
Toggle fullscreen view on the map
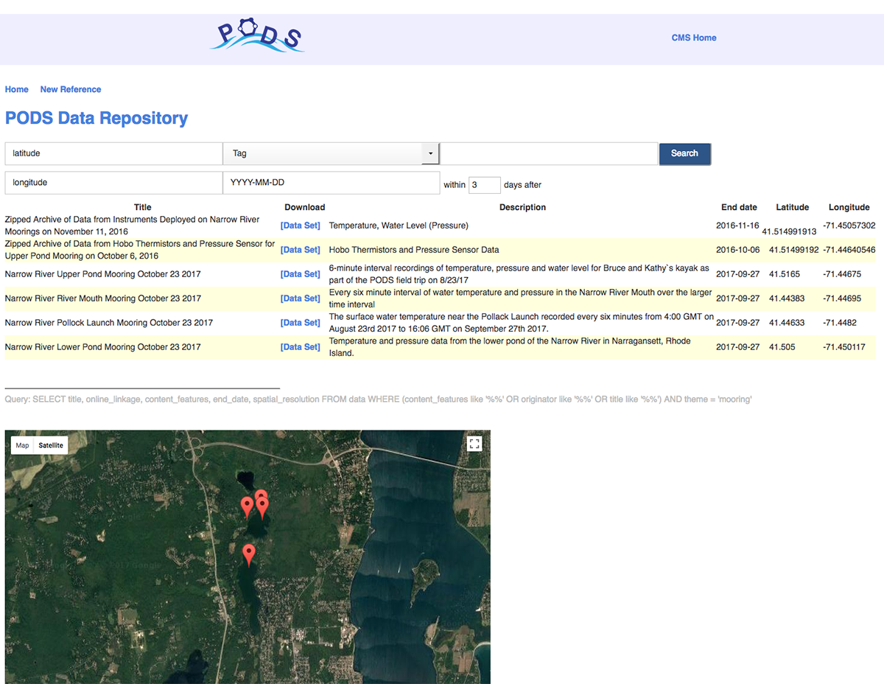point(474,443)
